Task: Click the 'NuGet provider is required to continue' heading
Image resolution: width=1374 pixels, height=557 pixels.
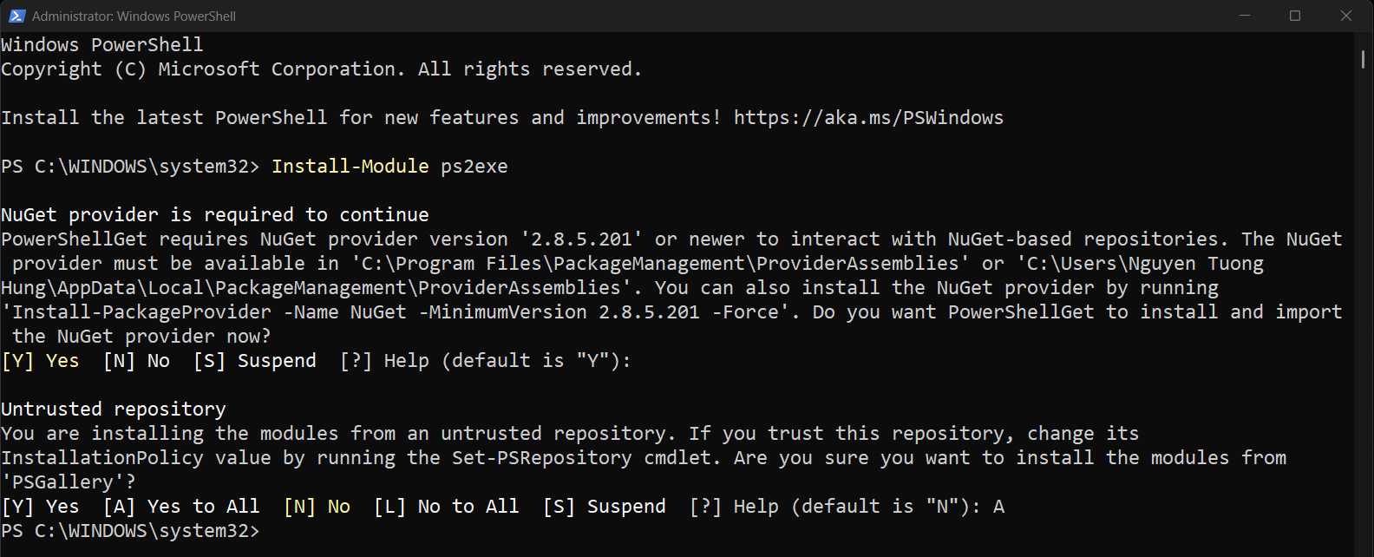Action: point(215,215)
